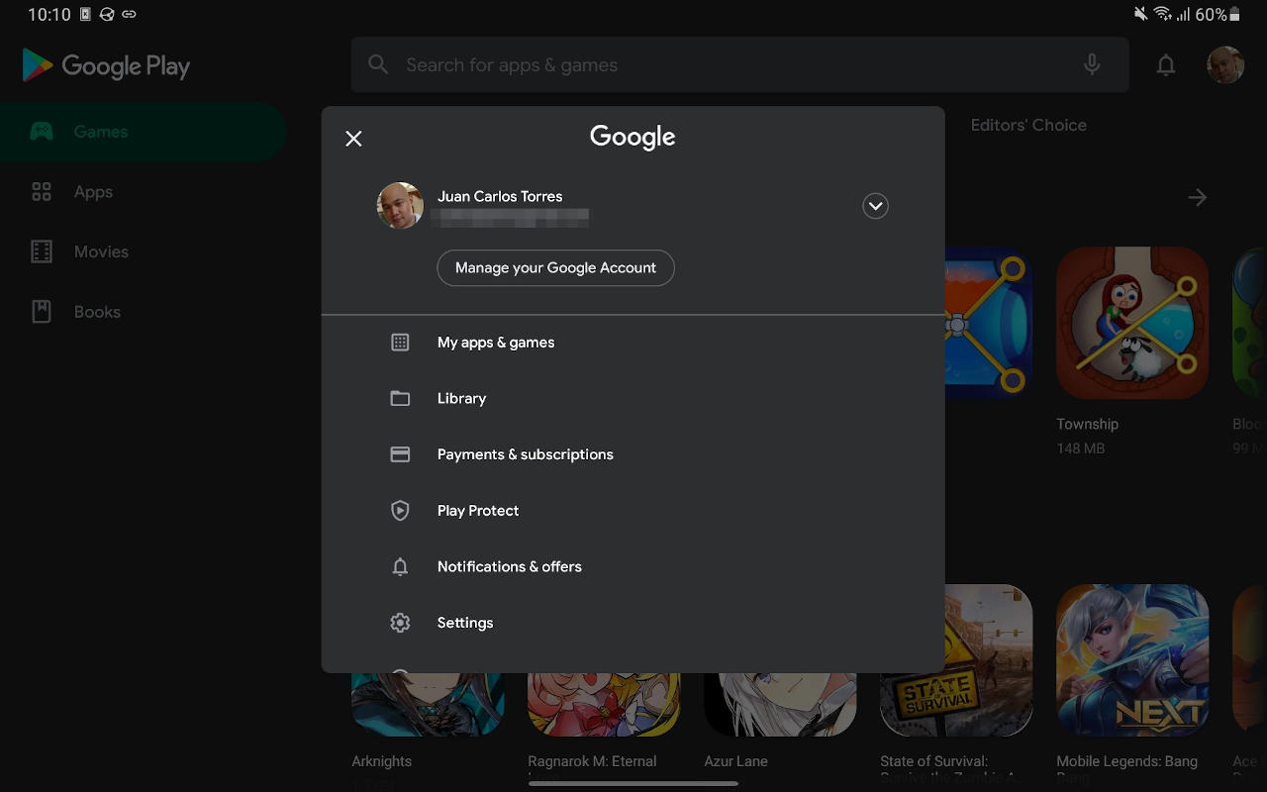
Task: Select Games in the left sidebar
Action: coord(100,132)
